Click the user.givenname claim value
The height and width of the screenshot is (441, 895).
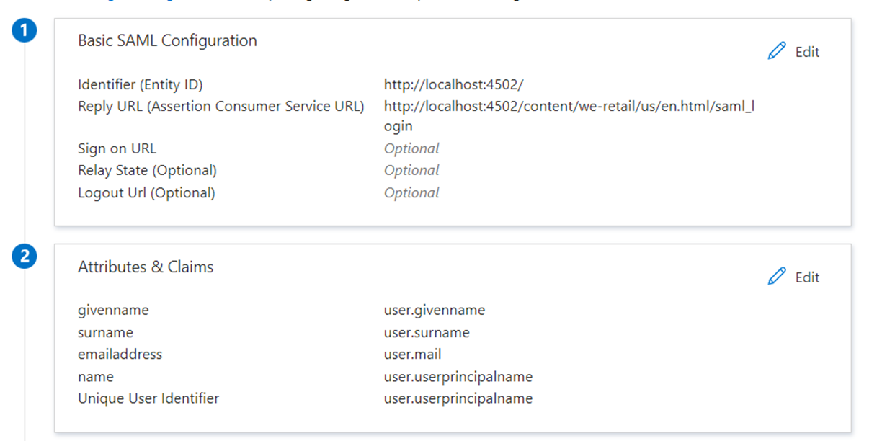coord(434,310)
